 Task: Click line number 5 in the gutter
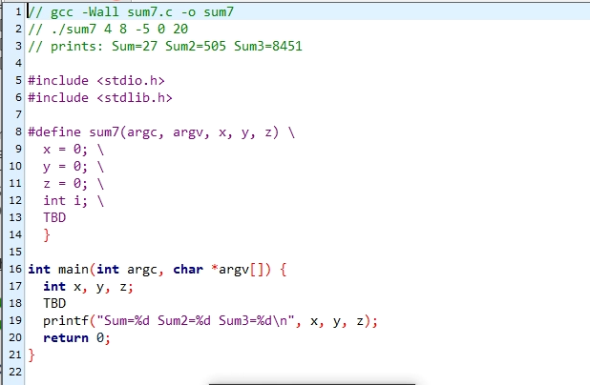tap(18, 80)
